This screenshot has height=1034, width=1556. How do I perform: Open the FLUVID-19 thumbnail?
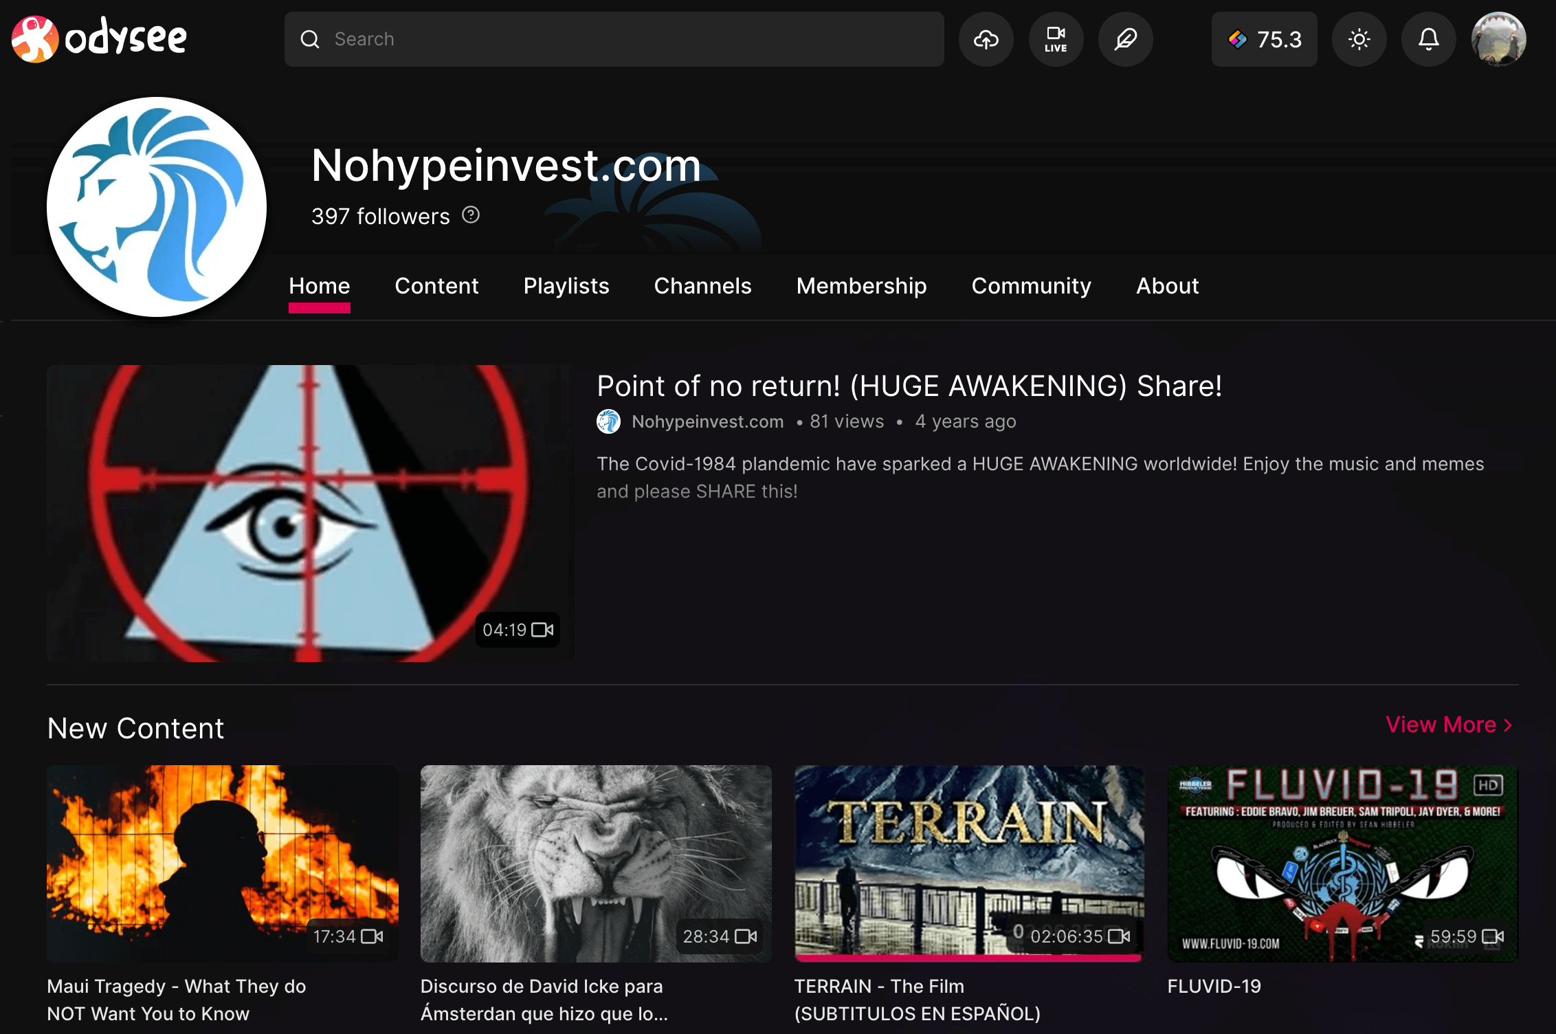pyautogui.click(x=1343, y=863)
